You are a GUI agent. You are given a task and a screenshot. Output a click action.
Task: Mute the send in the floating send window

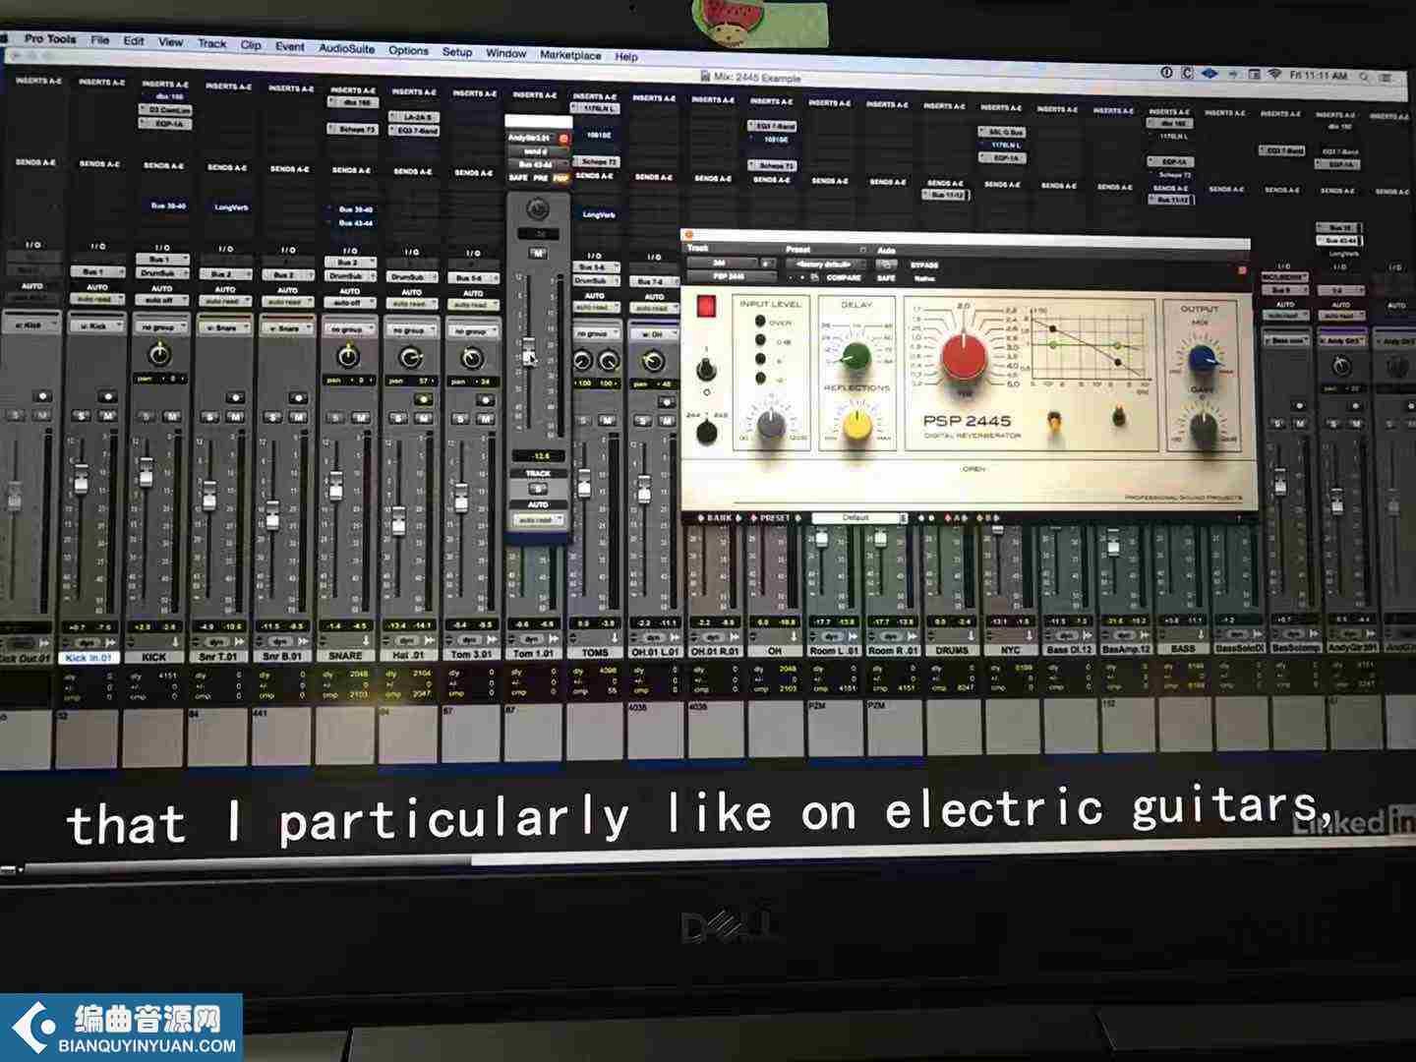click(x=538, y=254)
